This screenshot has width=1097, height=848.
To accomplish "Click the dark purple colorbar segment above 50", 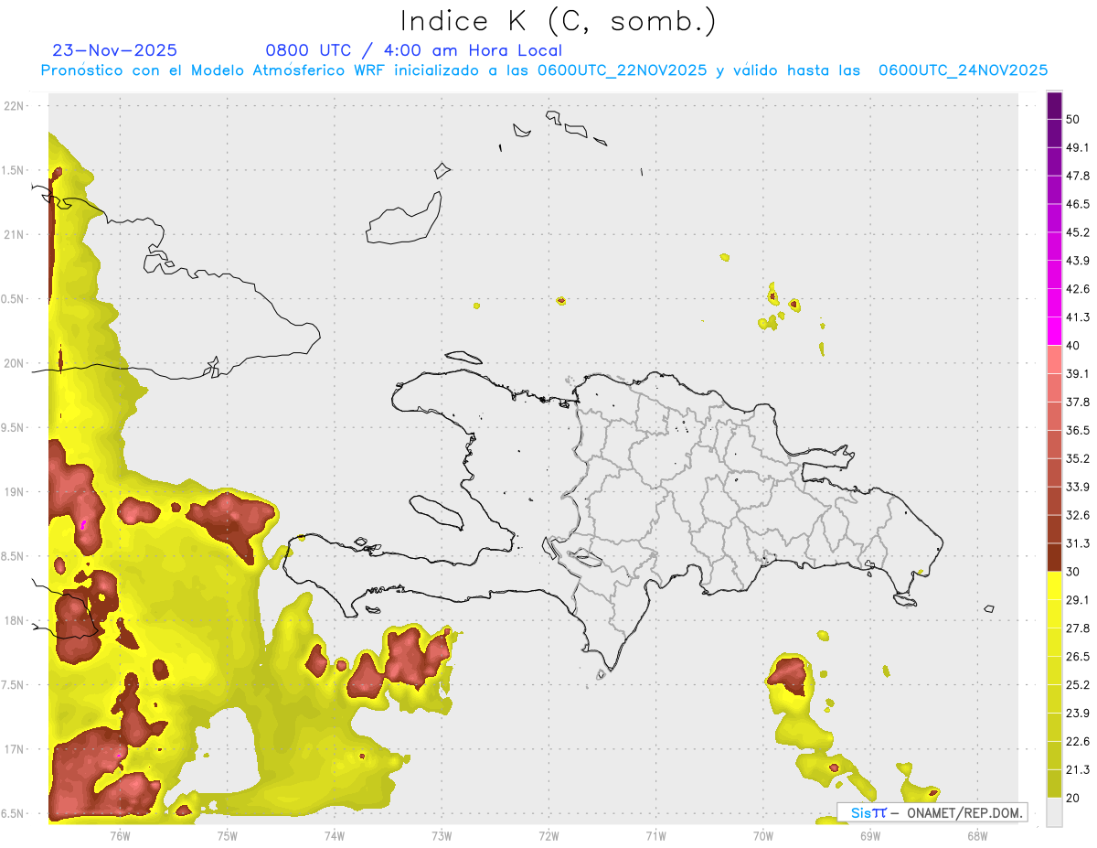I will [x=1054, y=105].
